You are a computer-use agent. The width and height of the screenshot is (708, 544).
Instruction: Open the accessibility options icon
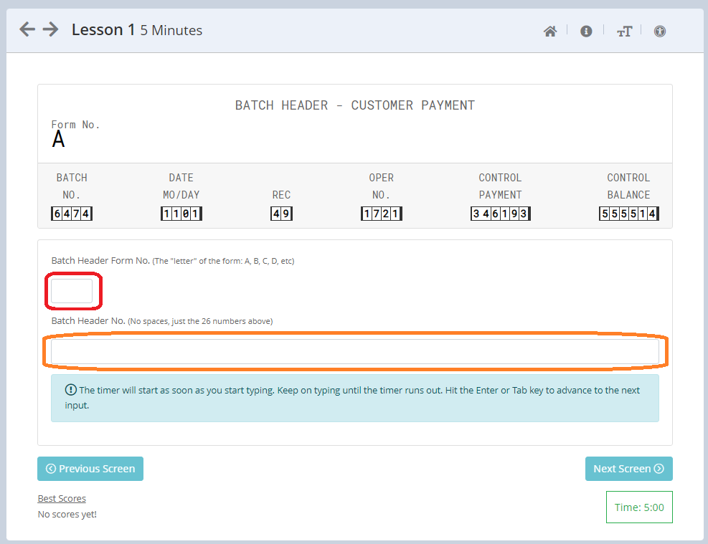pos(660,31)
